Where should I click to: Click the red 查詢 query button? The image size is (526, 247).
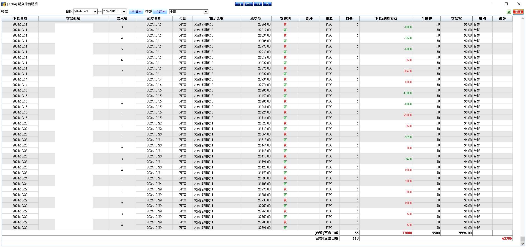pyautogui.click(x=518, y=12)
